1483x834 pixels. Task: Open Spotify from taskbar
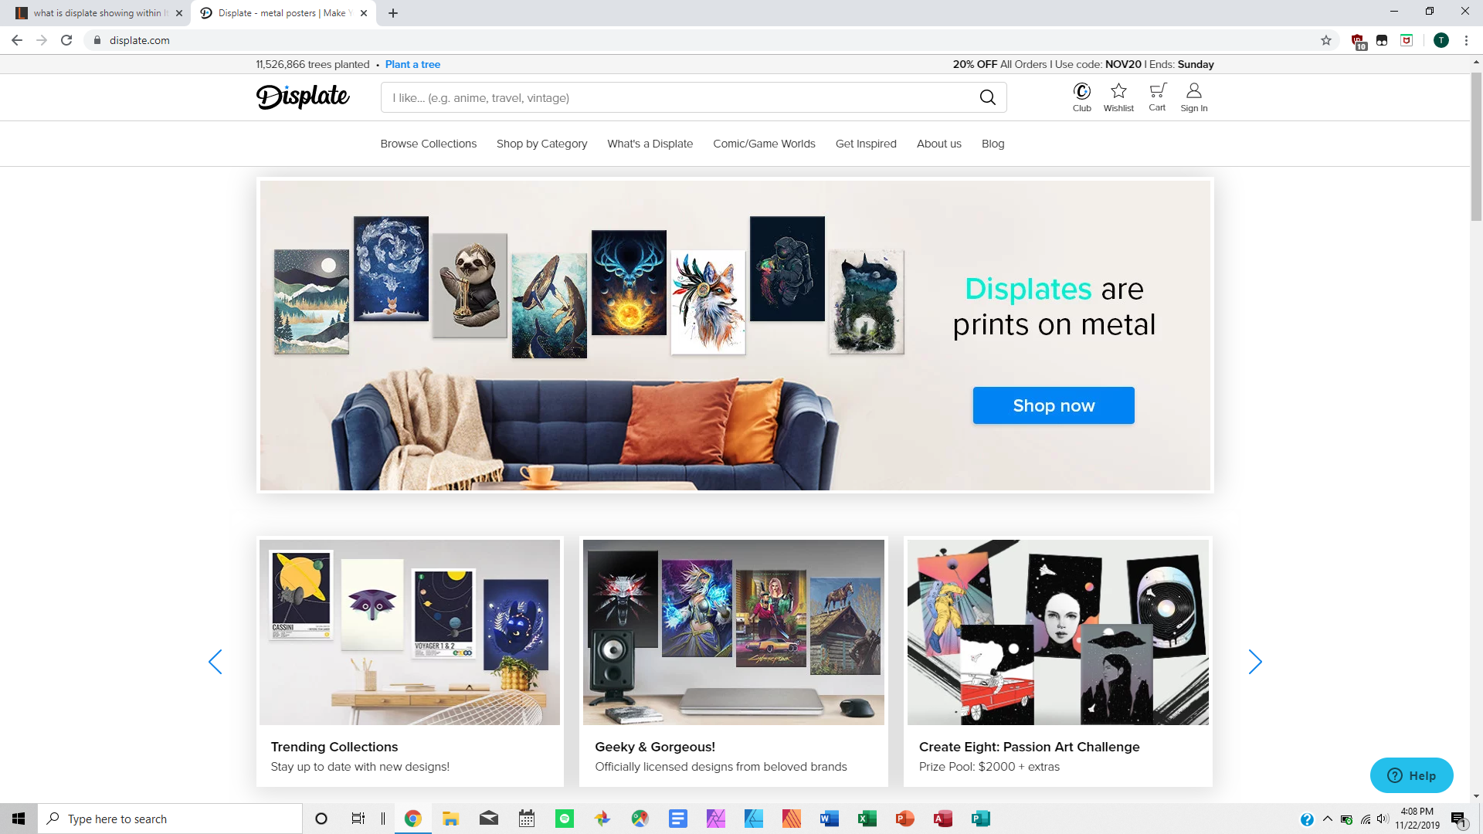click(x=565, y=819)
